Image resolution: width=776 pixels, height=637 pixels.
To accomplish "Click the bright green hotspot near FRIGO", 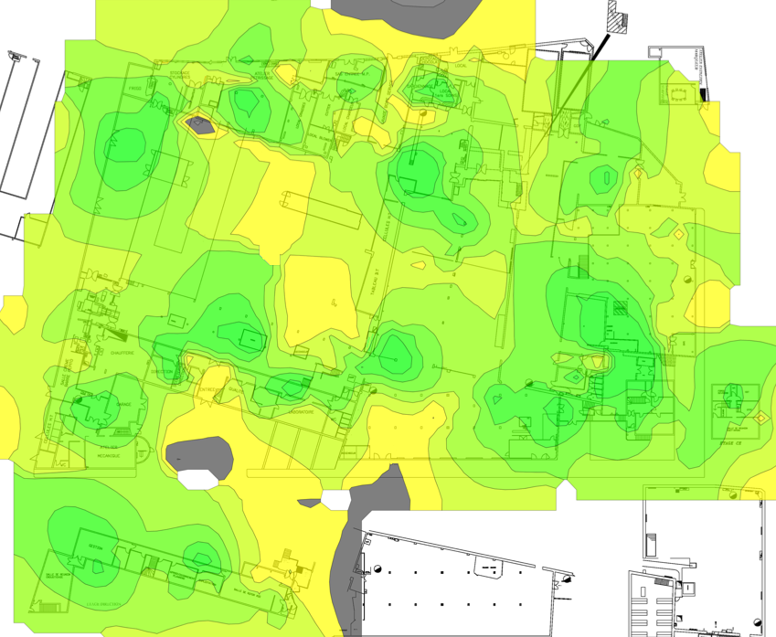I will pos(124,146).
